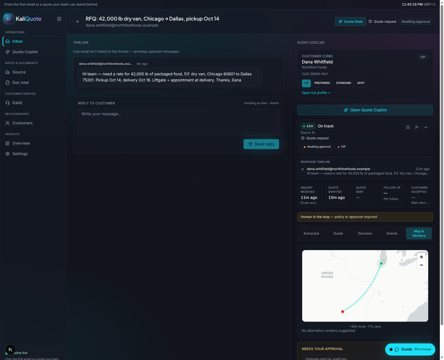
Task: Switch to the Decision tab
Action: [365, 233]
